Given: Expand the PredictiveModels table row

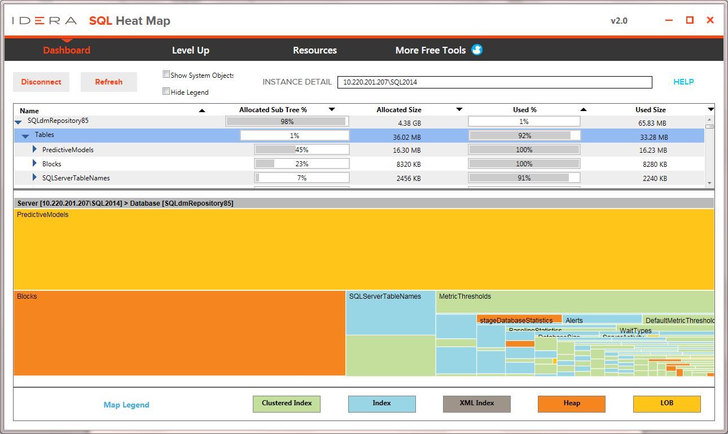Looking at the screenshot, I should click(x=34, y=149).
